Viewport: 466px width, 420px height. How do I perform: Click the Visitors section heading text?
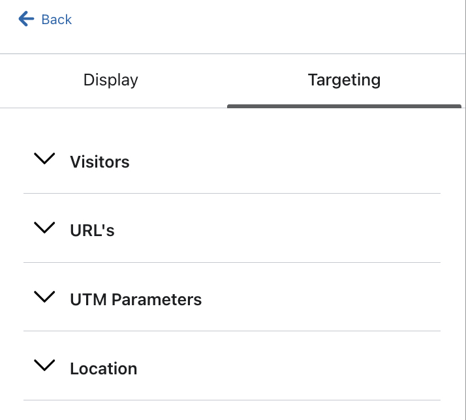tap(100, 162)
